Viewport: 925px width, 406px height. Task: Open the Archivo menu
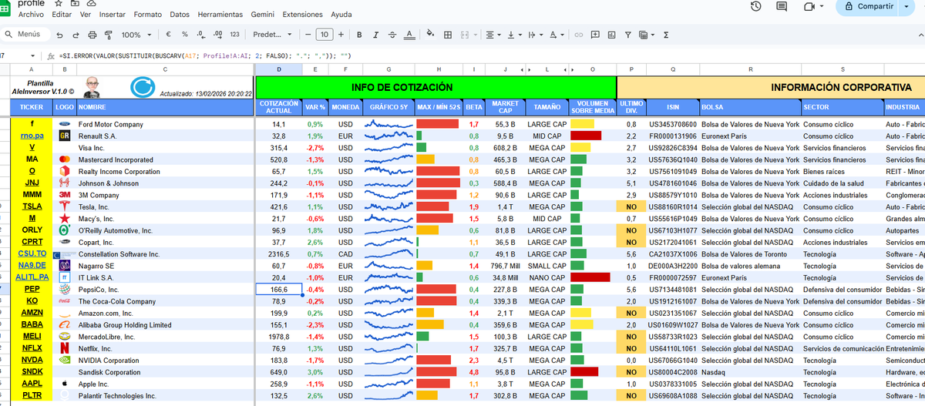point(31,15)
